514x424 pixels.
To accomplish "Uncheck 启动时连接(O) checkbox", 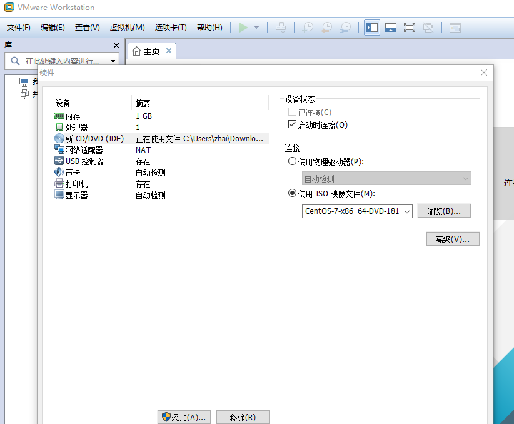I will click(292, 124).
